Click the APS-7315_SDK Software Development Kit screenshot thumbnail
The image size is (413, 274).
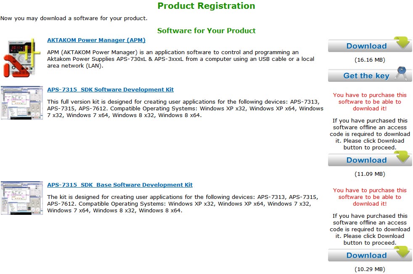(22, 103)
